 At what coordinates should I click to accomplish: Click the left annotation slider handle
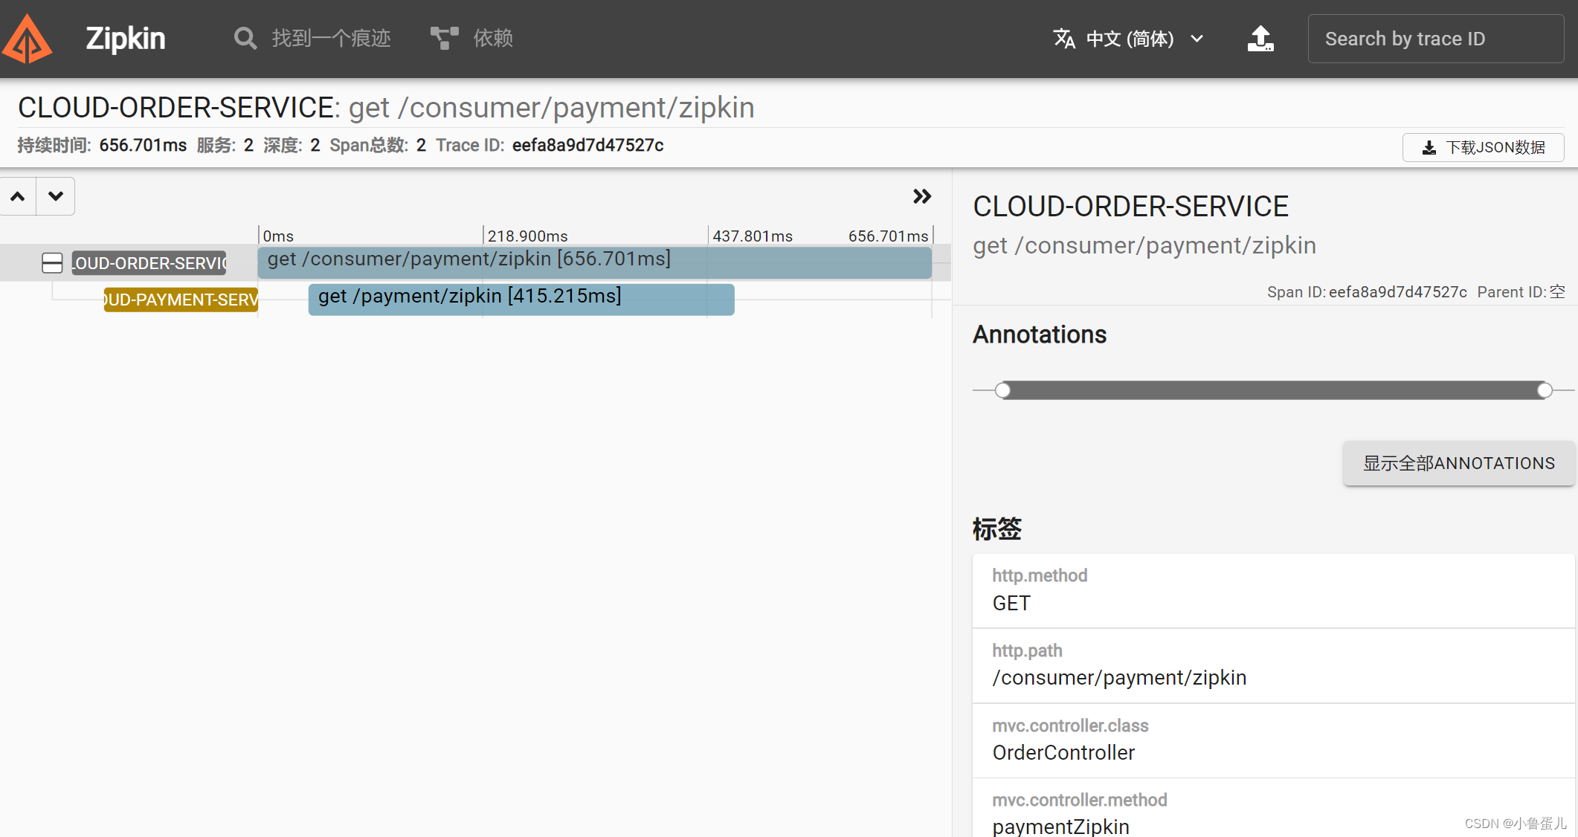coord(1003,390)
